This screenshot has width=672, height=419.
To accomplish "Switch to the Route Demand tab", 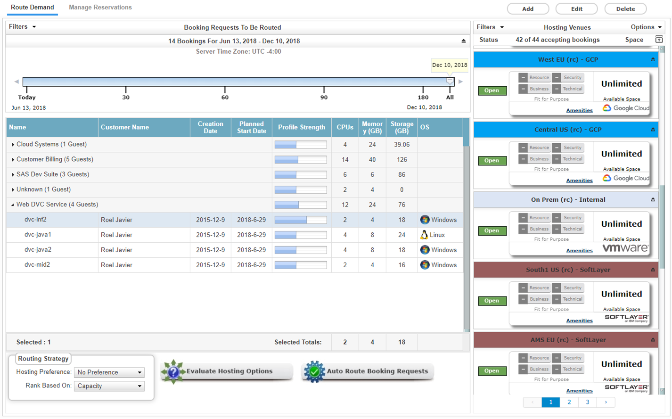I will tap(33, 8).
